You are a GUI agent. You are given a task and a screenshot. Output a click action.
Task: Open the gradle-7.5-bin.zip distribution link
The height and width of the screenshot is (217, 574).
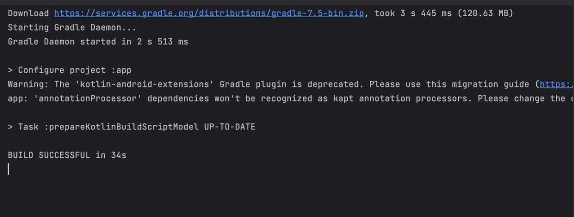coord(210,13)
